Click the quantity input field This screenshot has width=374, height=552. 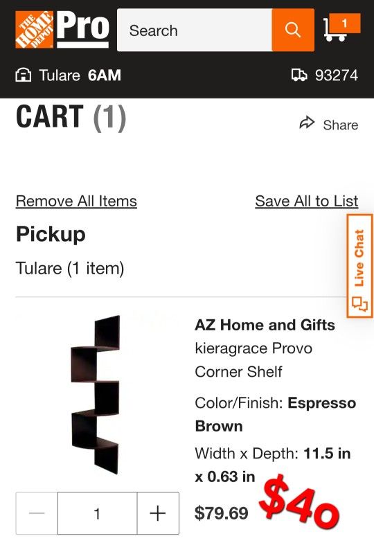pyautogui.click(x=98, y=513)
